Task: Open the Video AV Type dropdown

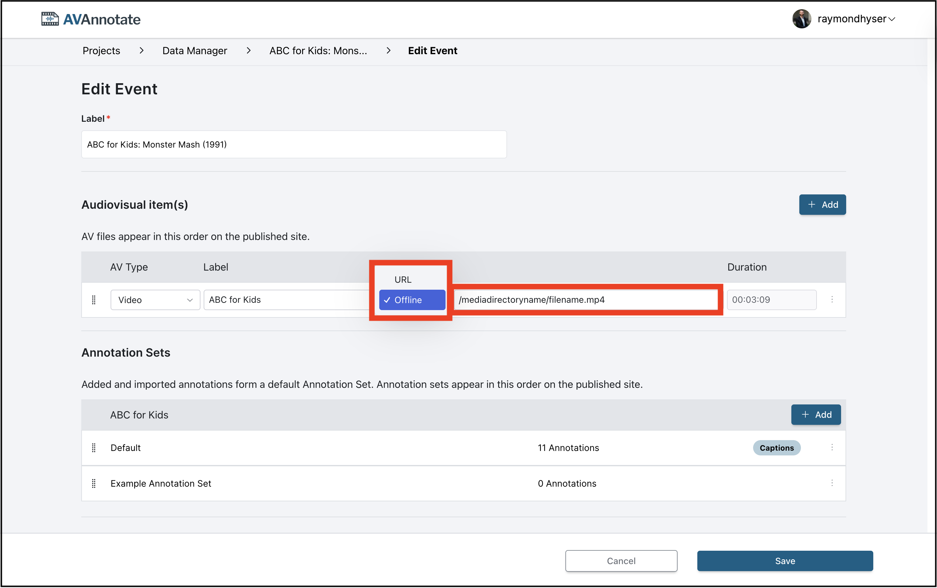Action: [155, 300]
